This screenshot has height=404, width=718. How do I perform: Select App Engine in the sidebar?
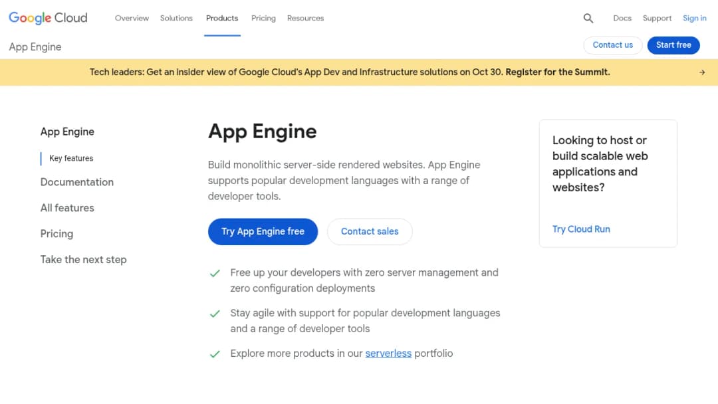pyautogui.click(x=67, y=132)
